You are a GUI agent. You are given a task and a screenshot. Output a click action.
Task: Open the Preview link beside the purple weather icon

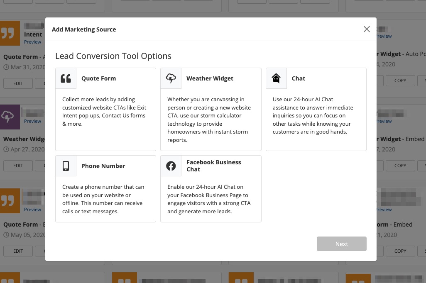click(32, 121)
